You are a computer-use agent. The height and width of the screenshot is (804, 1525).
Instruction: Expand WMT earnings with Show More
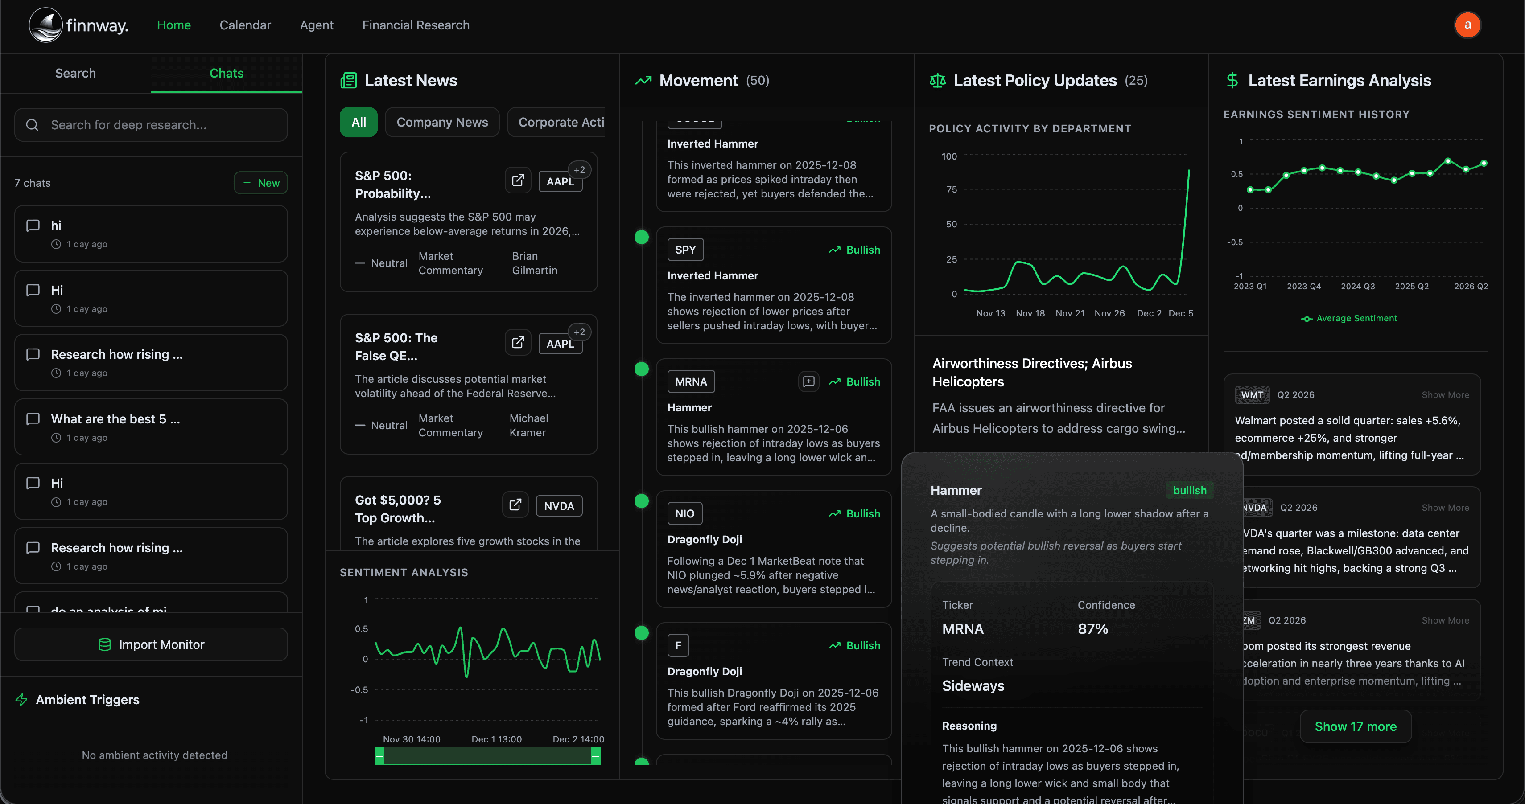click(x=1445, y=395)
